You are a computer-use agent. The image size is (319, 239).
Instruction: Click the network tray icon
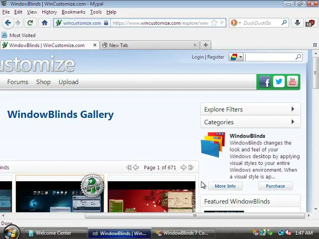point(281,233)
